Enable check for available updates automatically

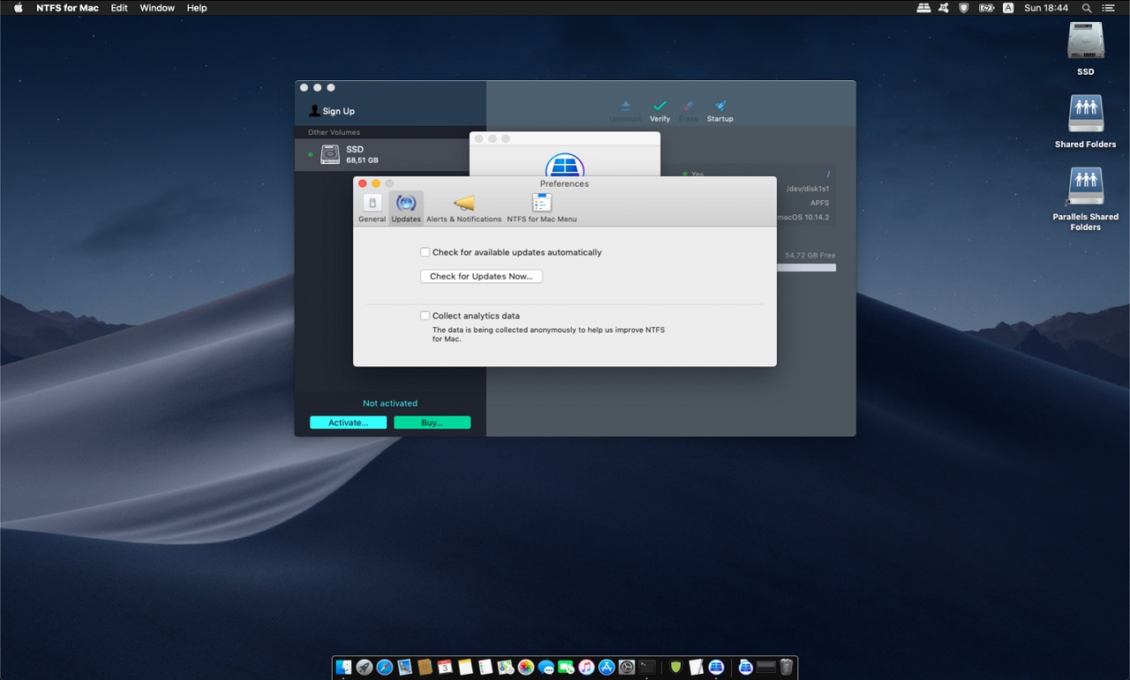tap(426, 252)
